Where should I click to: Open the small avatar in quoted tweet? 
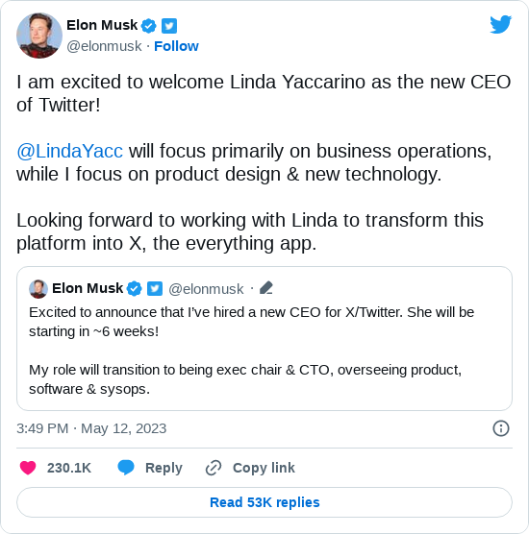[38, 289]
